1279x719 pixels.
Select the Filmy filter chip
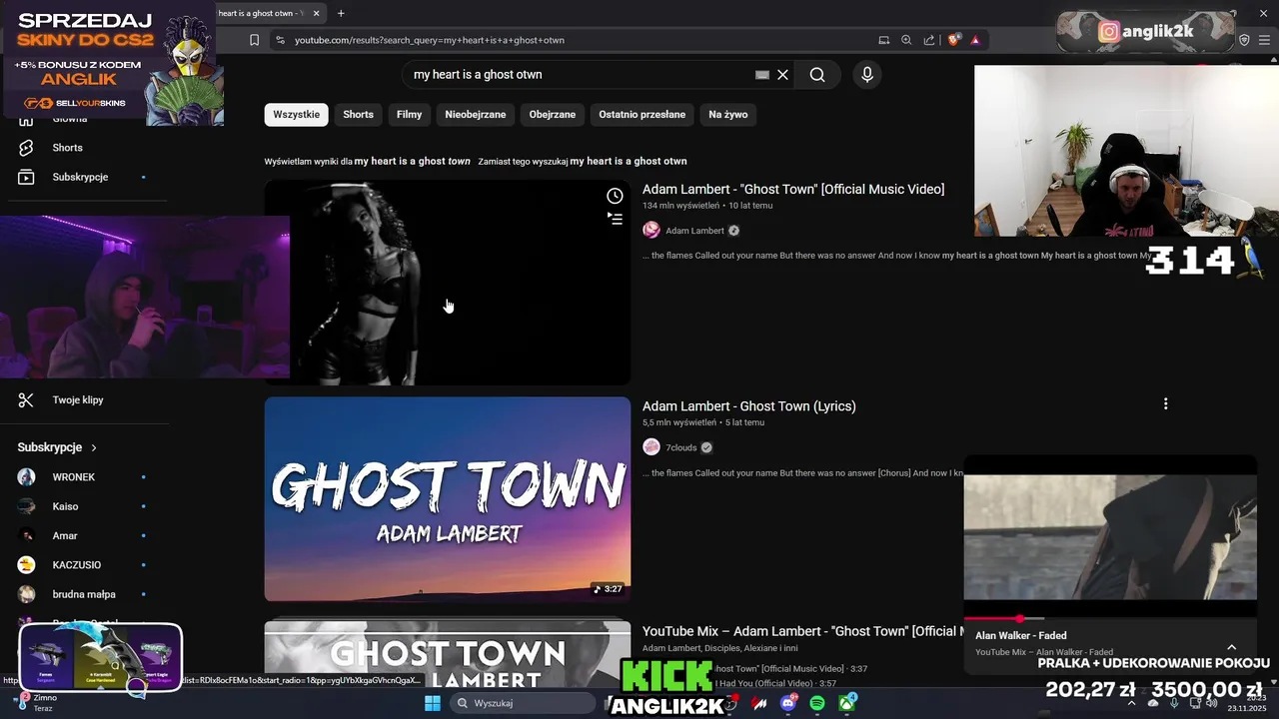409,115
